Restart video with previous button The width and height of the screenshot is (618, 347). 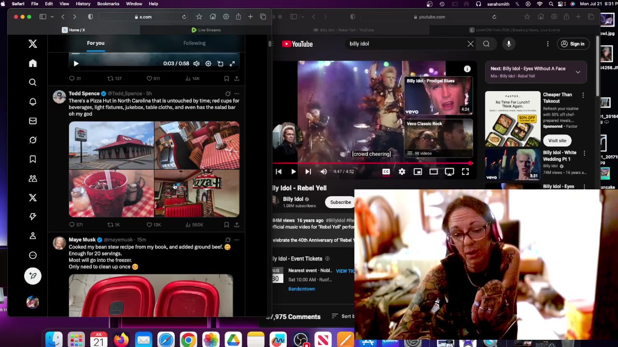click(x=279, y=172)
